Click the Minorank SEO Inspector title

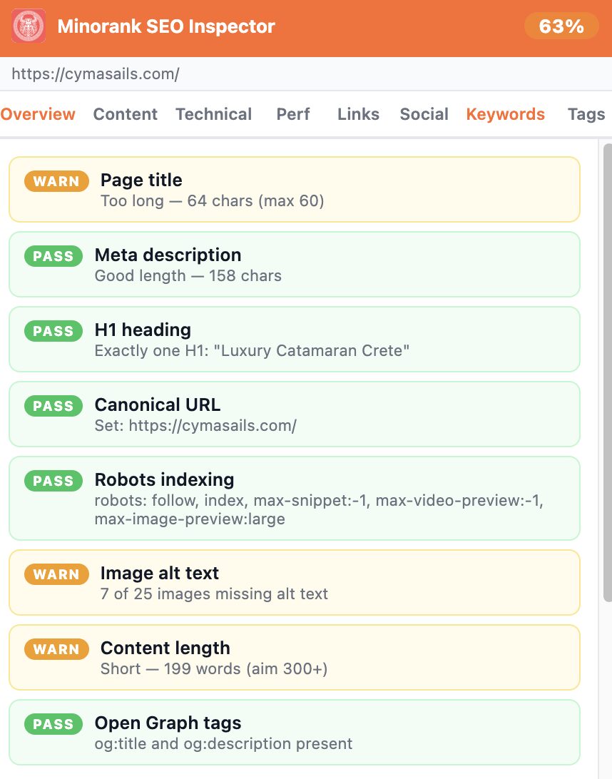point(166,26)
